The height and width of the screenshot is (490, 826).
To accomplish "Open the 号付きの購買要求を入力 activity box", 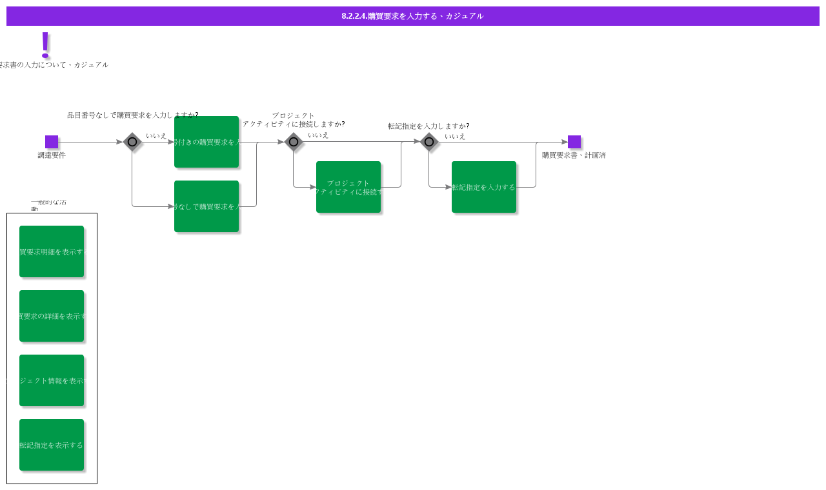I will coord(206,142).
